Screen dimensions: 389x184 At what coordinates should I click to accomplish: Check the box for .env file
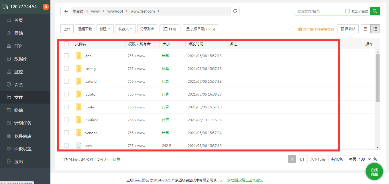point(66,145)
